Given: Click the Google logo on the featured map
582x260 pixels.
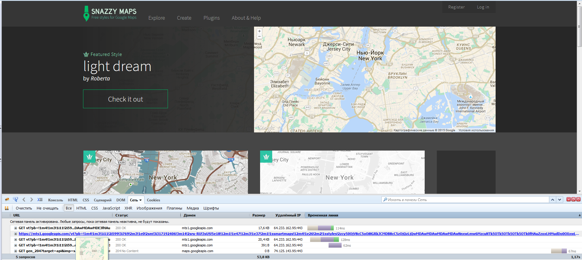Looking at the screenshot, I should [x=266, y=128].
